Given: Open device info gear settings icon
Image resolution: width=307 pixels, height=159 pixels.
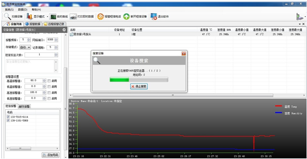Looking at the screenshot, I should tap(64, 30).
